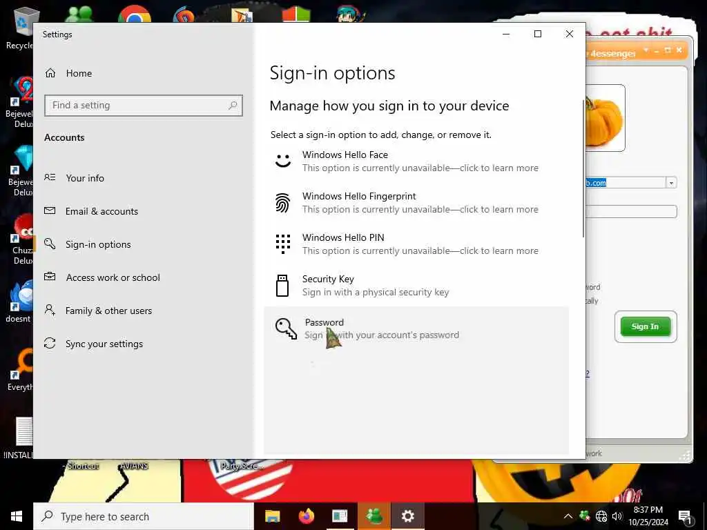The image size is (707, 530).
Task: Maximize the Settings window
Action: click(x=537, y=35)
